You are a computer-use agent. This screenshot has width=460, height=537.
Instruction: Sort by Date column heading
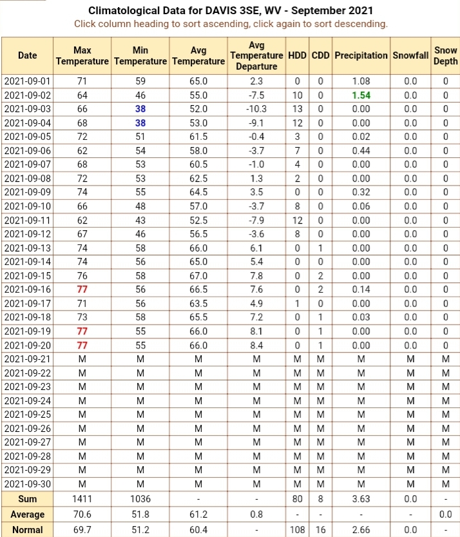[x=27, y=55]
